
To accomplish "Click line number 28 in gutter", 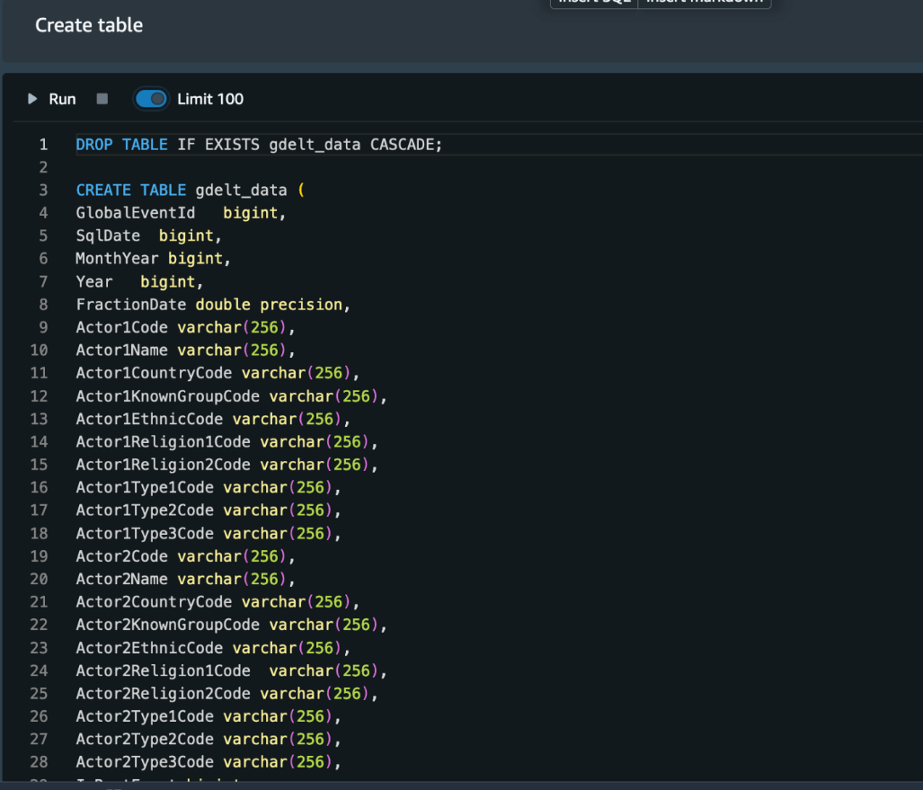I will click(39, 762).
